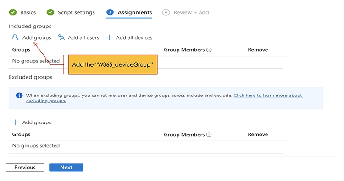The image size is (344, 181).
Task: Click Groups column header in included table
Action: pos(21,50)
